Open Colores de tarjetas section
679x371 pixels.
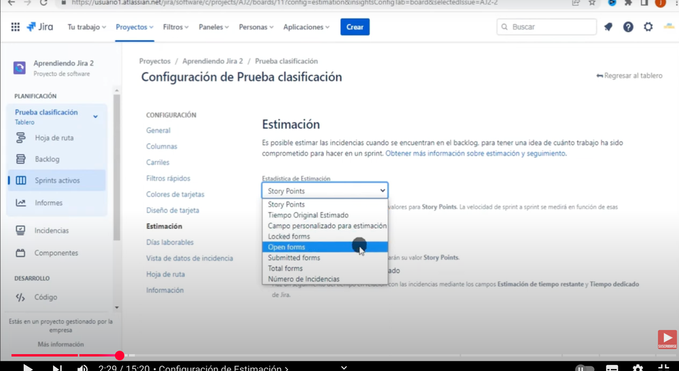[175, 194]
